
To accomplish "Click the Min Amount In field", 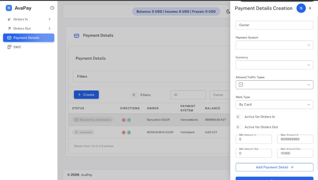I will (x=254, y=139).
